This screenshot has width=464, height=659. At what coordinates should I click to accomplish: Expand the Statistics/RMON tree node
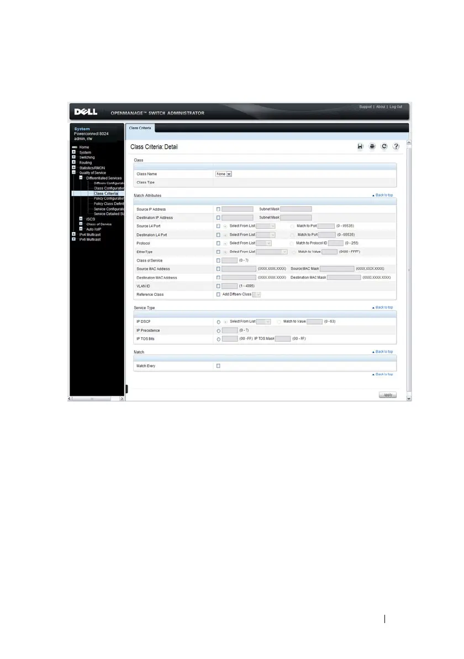click(73, 168)
